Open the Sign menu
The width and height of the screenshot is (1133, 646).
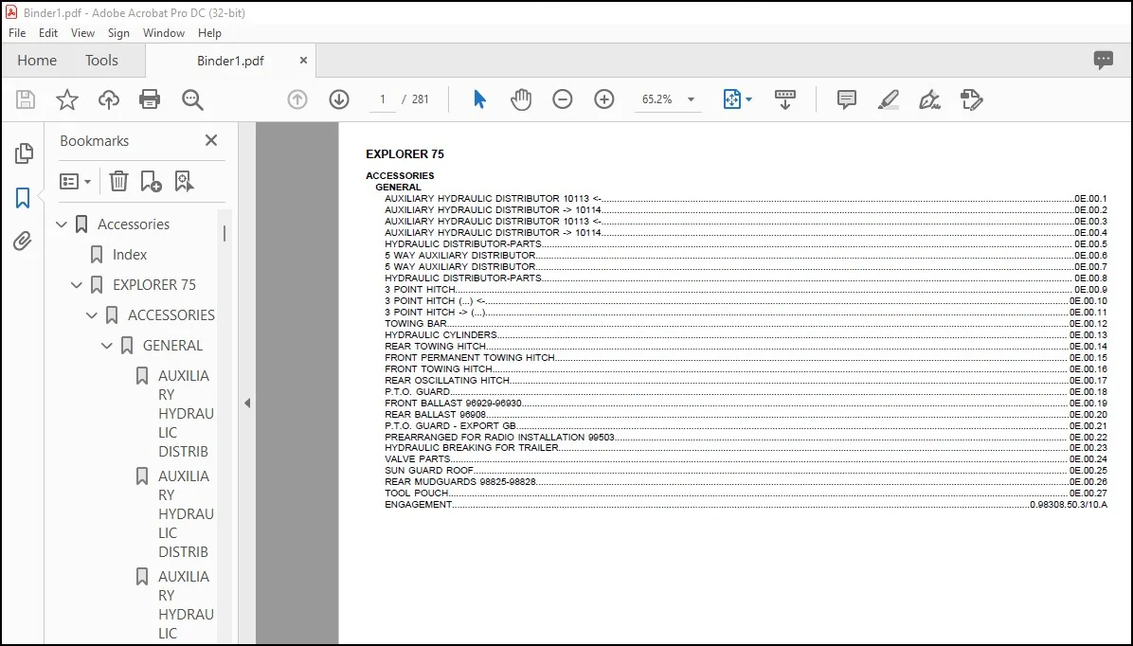118,32
